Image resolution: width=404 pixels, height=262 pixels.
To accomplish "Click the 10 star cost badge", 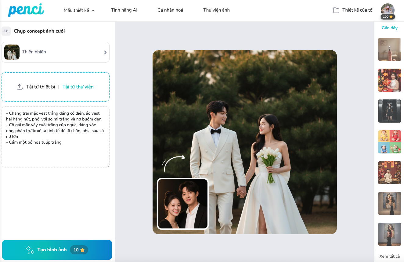I will [x=79, y=250].
